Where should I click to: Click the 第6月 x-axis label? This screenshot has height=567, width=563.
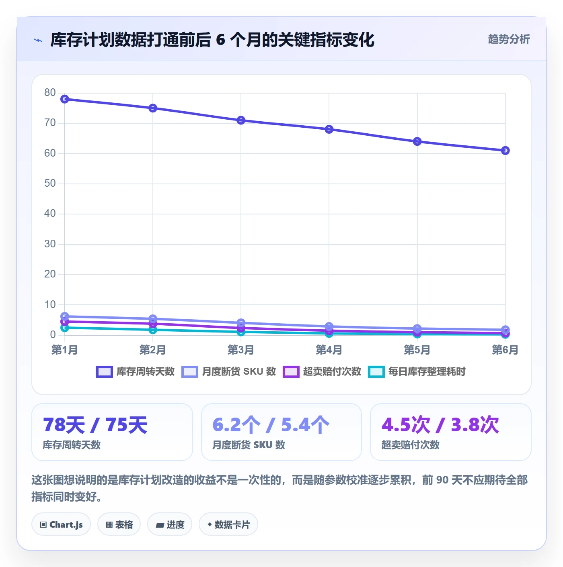505,350
